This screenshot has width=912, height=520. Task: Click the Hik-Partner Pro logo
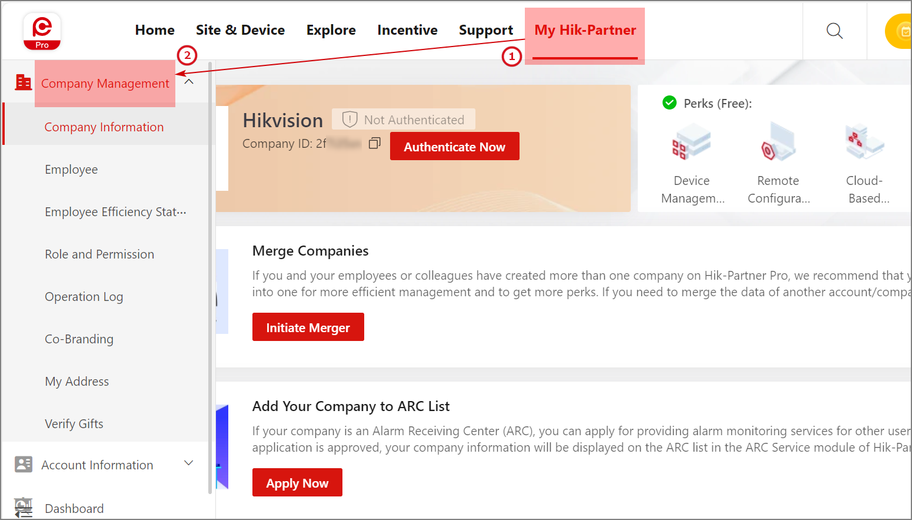42,31
